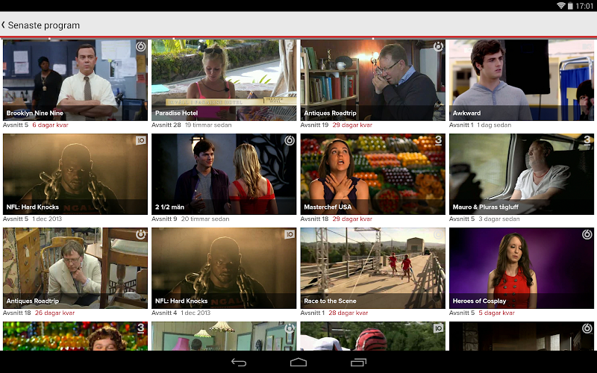Open NFL: Hard Knocks Avsnitt 4 thumbnail
The width and height of the screenshot is (597, 373).
click(224, 268)
